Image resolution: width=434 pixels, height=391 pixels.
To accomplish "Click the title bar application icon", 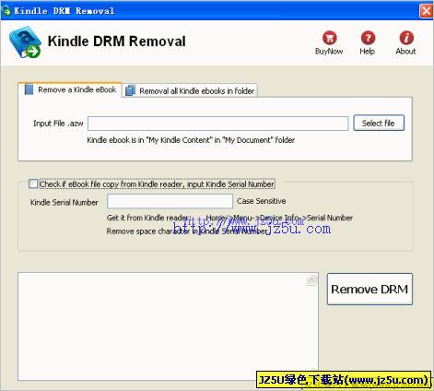I will pyautogui.click(x=6, y=11).
